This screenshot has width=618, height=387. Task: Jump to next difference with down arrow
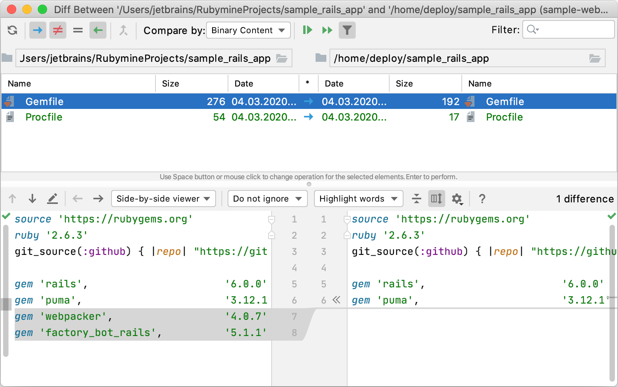(32, 199)
